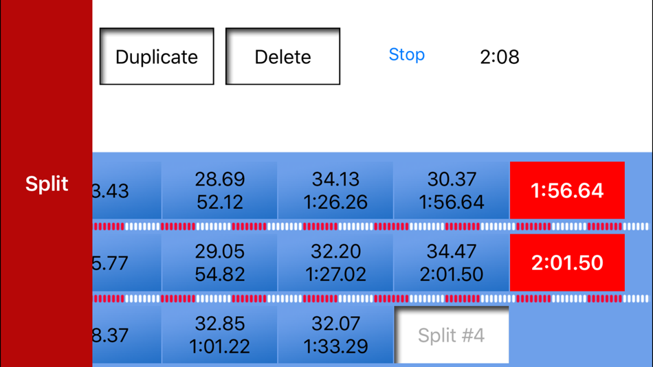653x367 pixels.
Task: Select the red 1:56.64 total time cell
Action: (567, 190)
